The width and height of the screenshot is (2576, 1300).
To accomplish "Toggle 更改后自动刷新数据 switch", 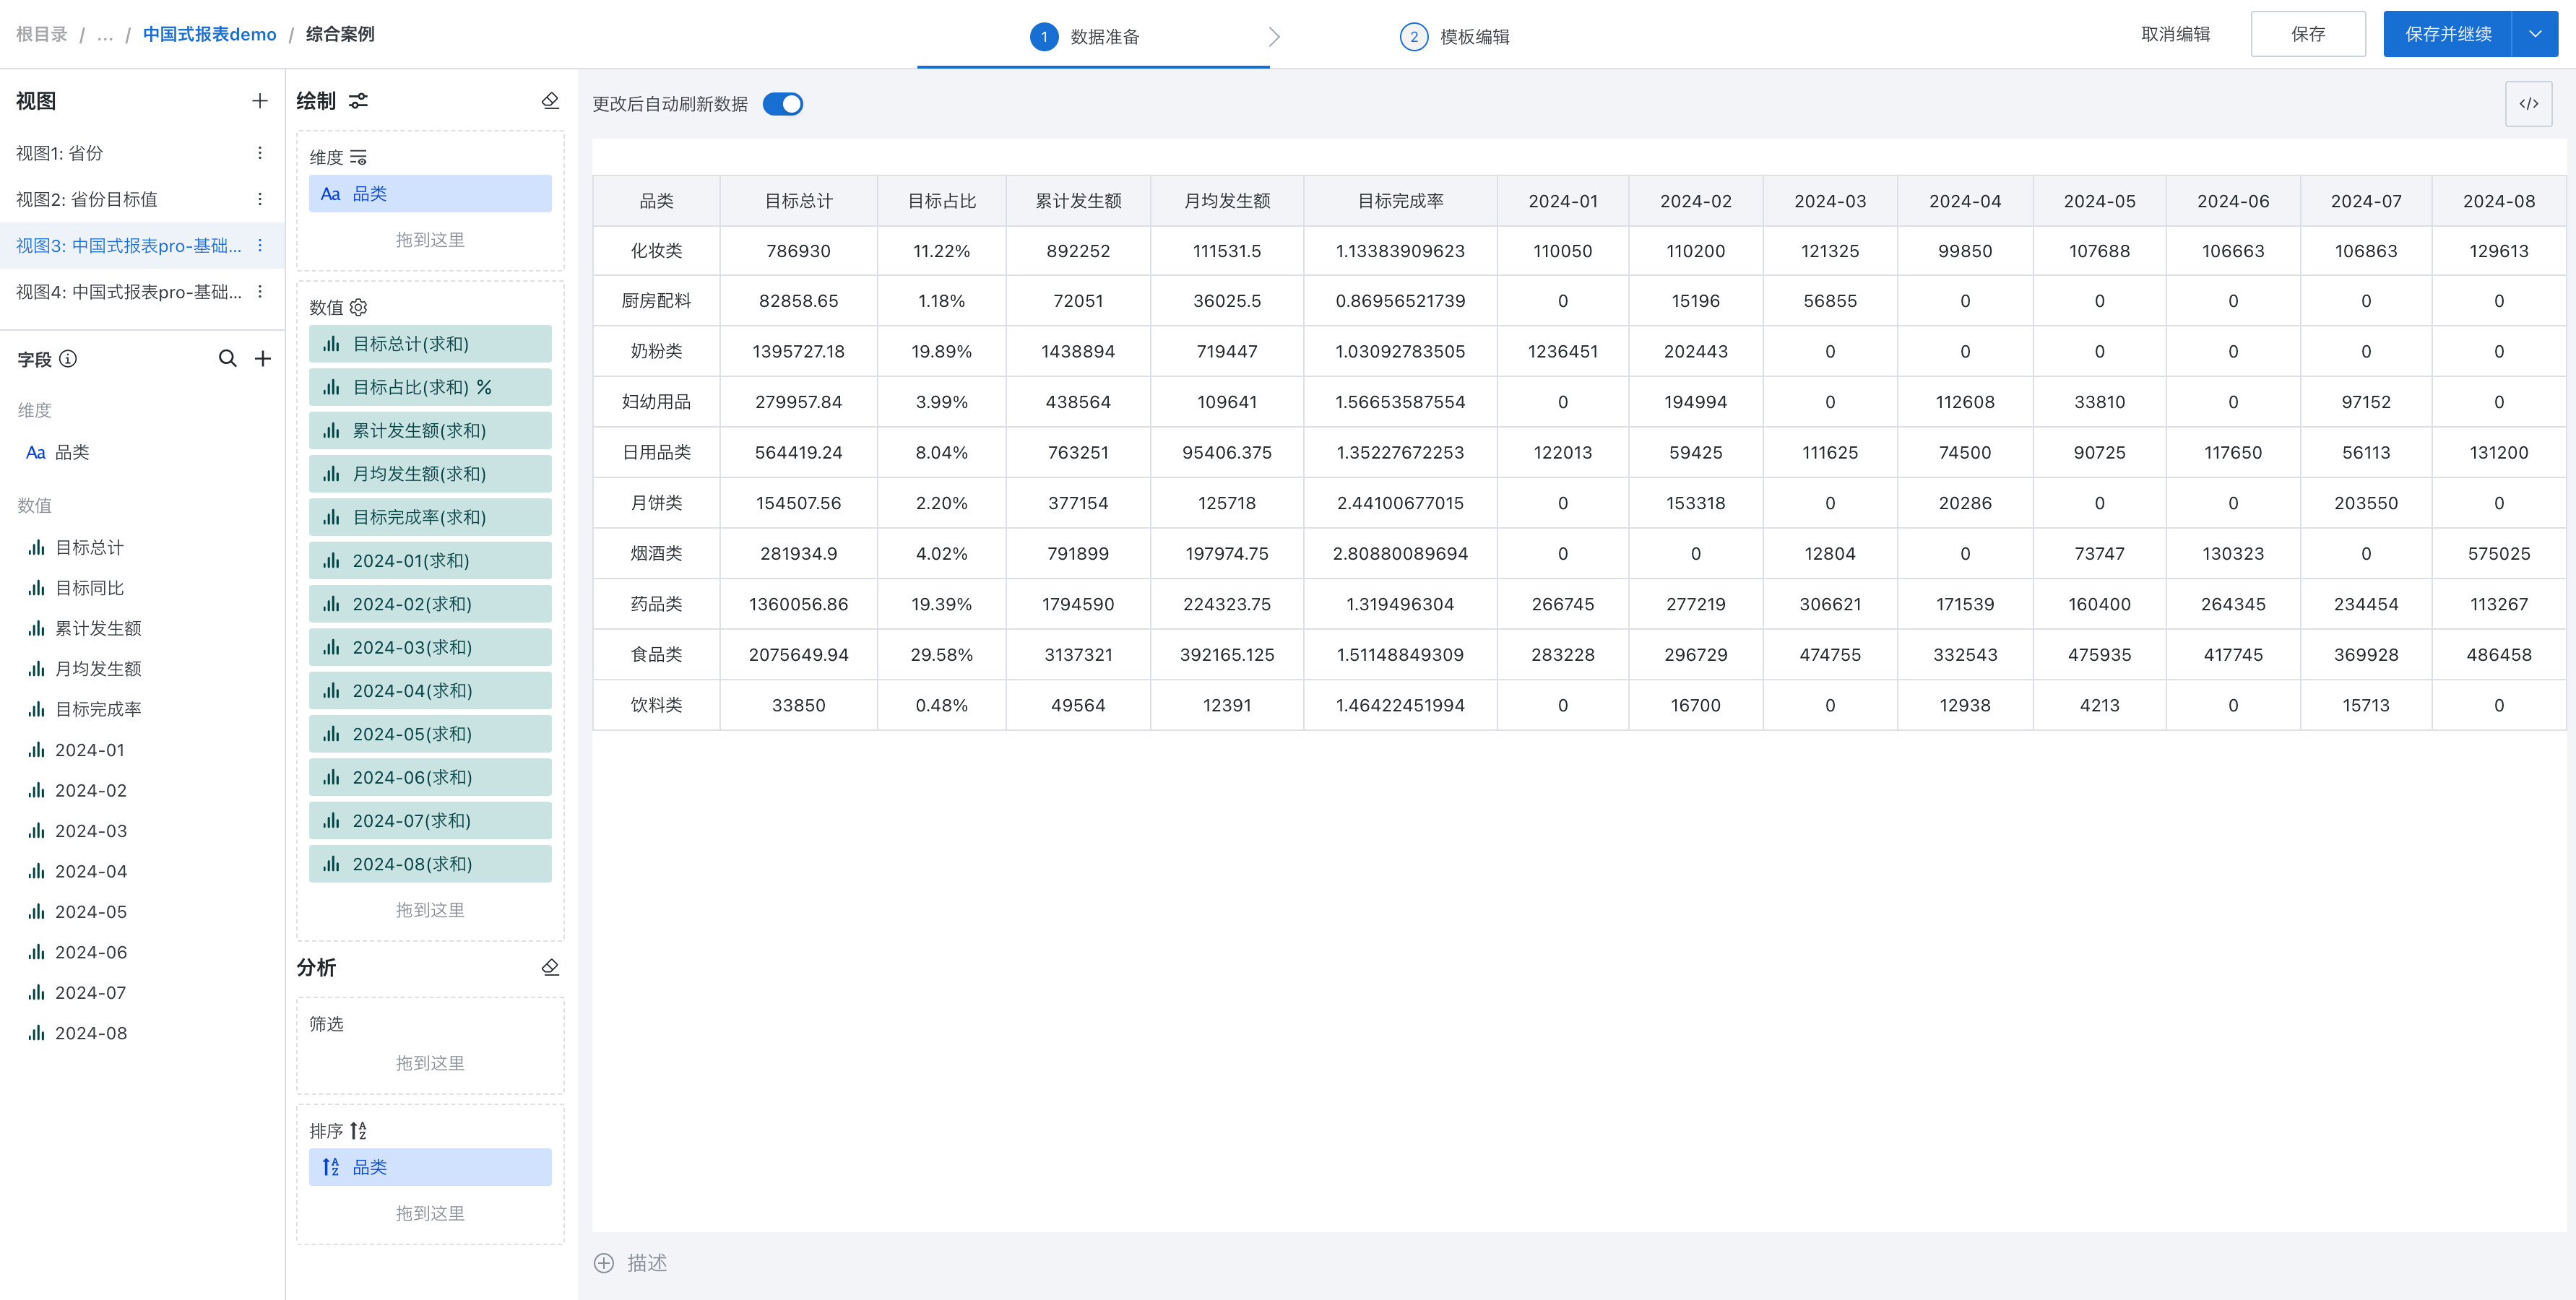I will [x=783, y=104].
